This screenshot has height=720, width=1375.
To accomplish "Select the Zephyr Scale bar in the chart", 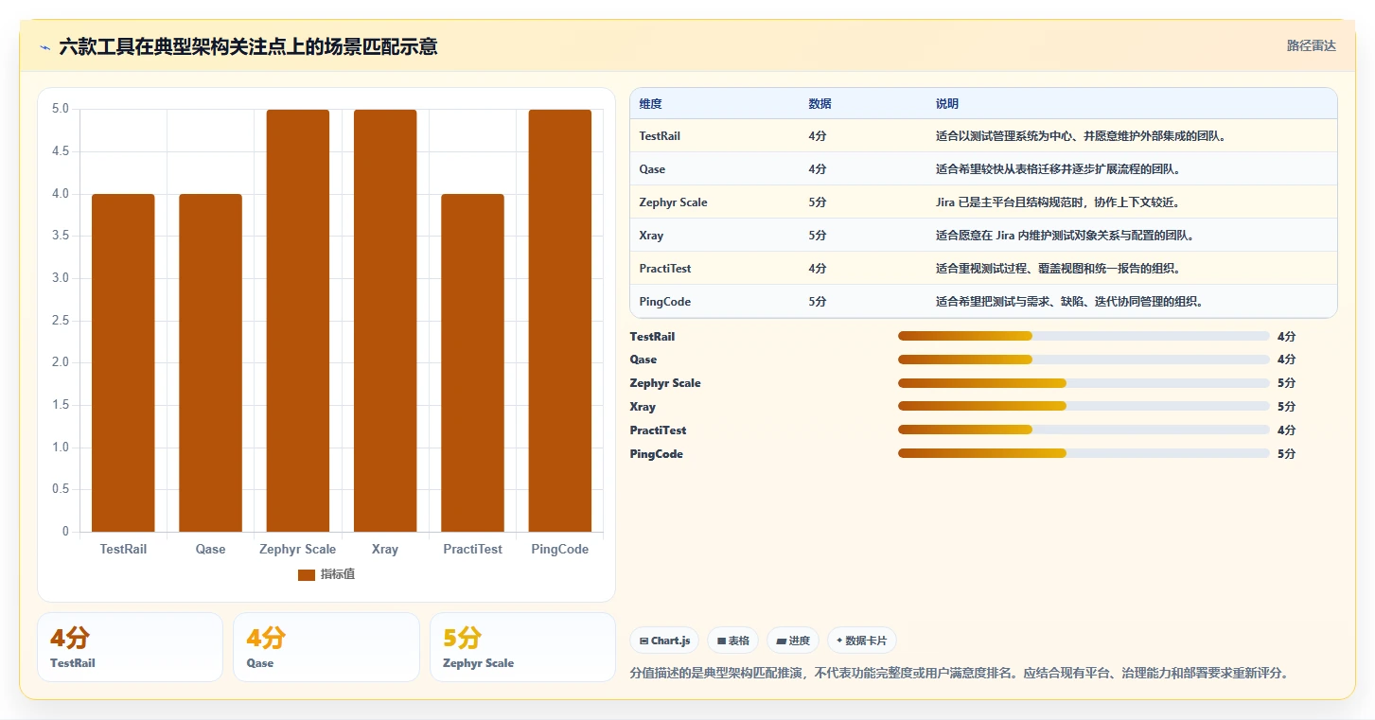I will [x=298, y=321].
